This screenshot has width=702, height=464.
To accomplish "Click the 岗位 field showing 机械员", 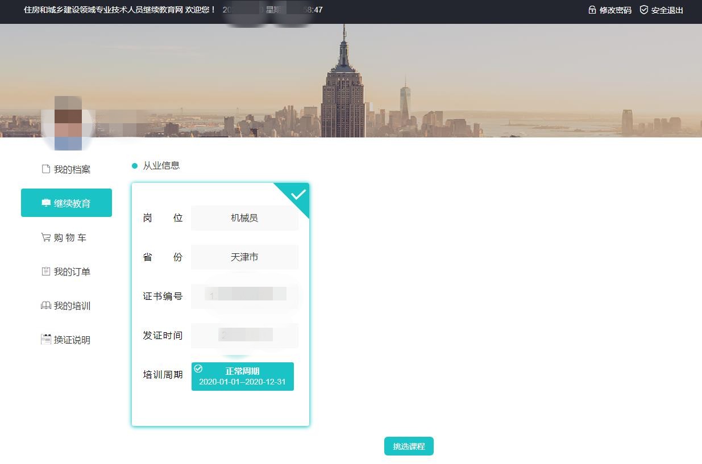I will pyautogui.click(x=244, y=218).
